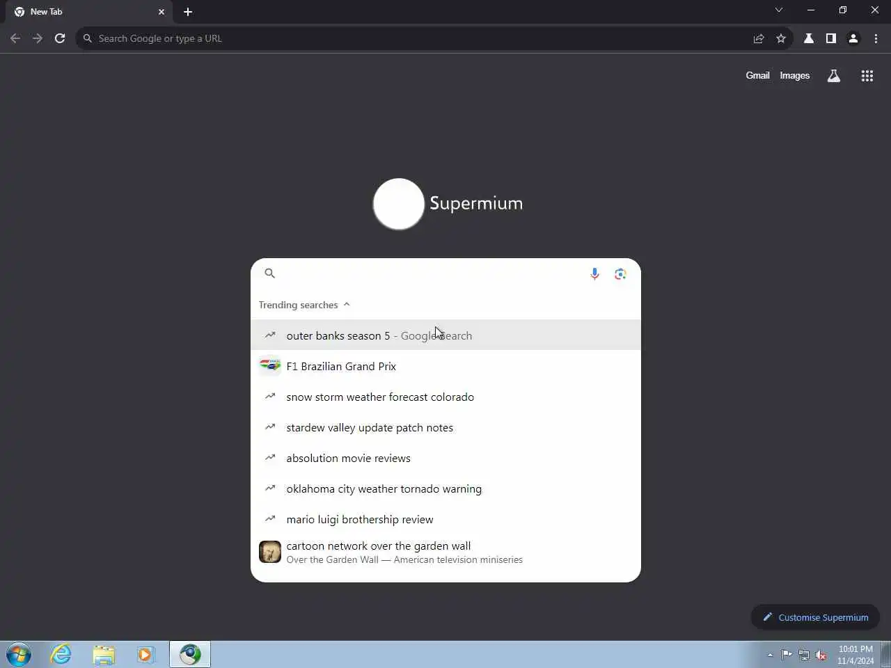891x668 pixels.
Task: Open Search Labs flask on page
Action: 833,76
